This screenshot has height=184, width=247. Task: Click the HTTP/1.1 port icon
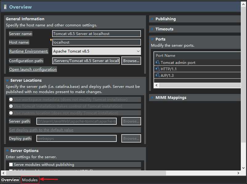tap(157, 69)
